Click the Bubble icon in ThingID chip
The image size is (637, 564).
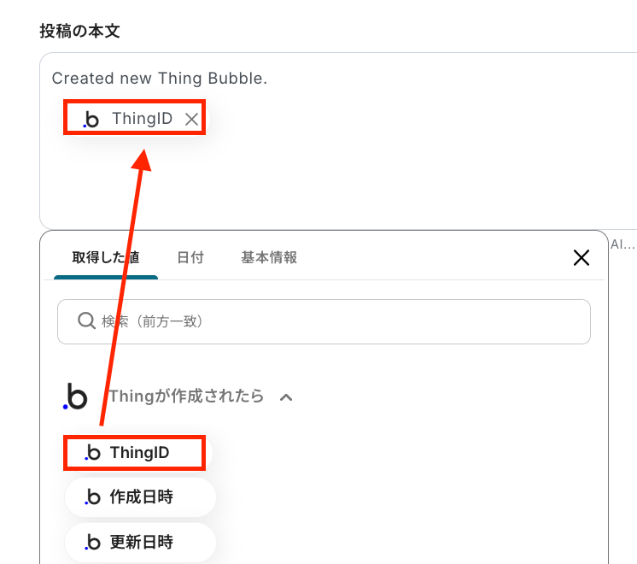point(91,120)
